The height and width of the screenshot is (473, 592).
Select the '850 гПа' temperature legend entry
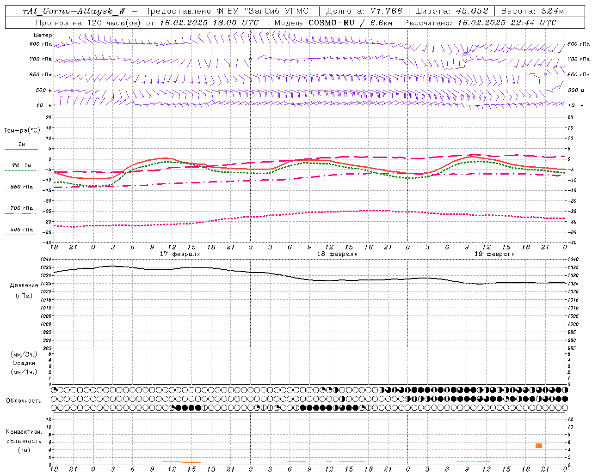(21, 187)
